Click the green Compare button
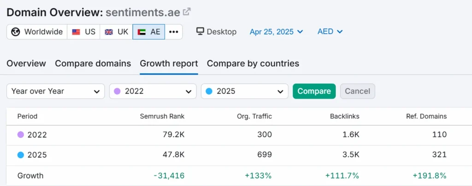The height and width of the screenshot is (186, 472). point(314,91)
